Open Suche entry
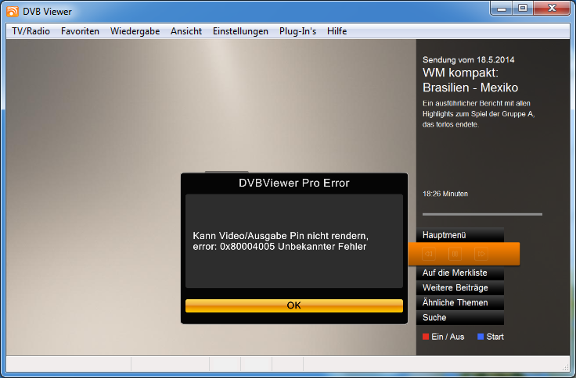 (x=460, y=318)
